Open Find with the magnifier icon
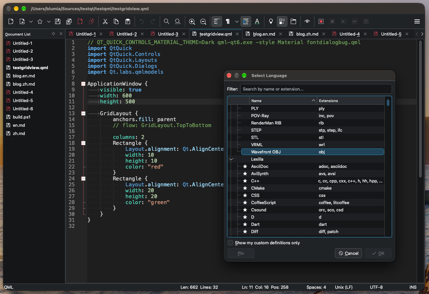Viewport: 429px width, 294px height. point(167,21)
